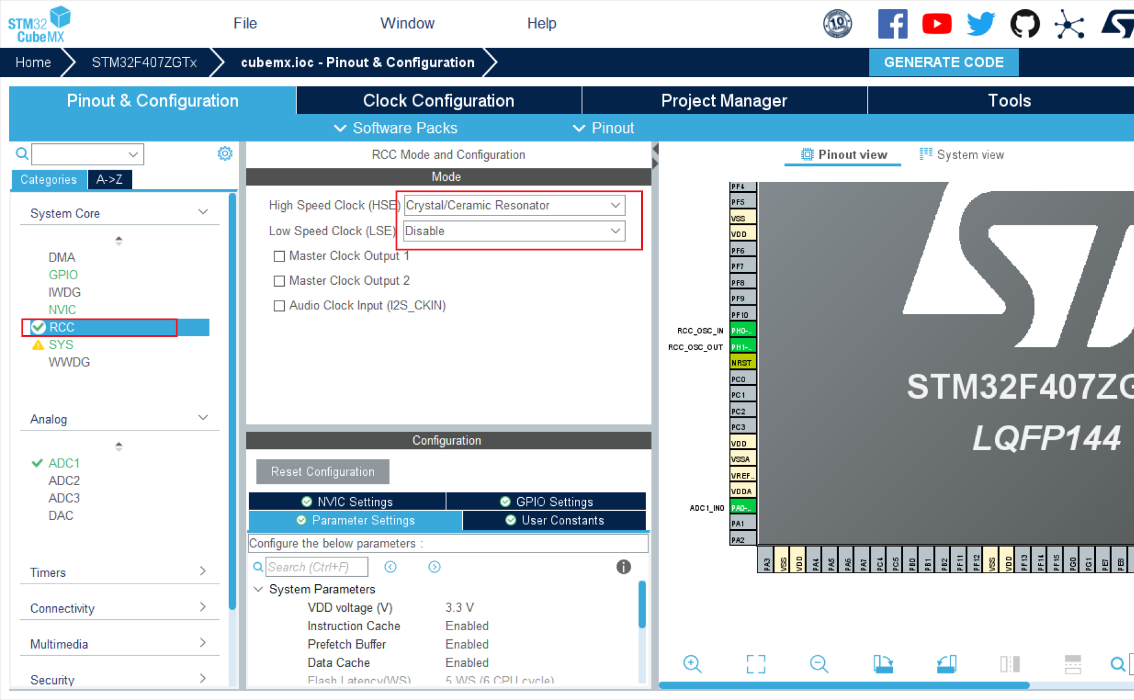
Task: Open the GitHub icon link
Action: [x=1025, y=24]
